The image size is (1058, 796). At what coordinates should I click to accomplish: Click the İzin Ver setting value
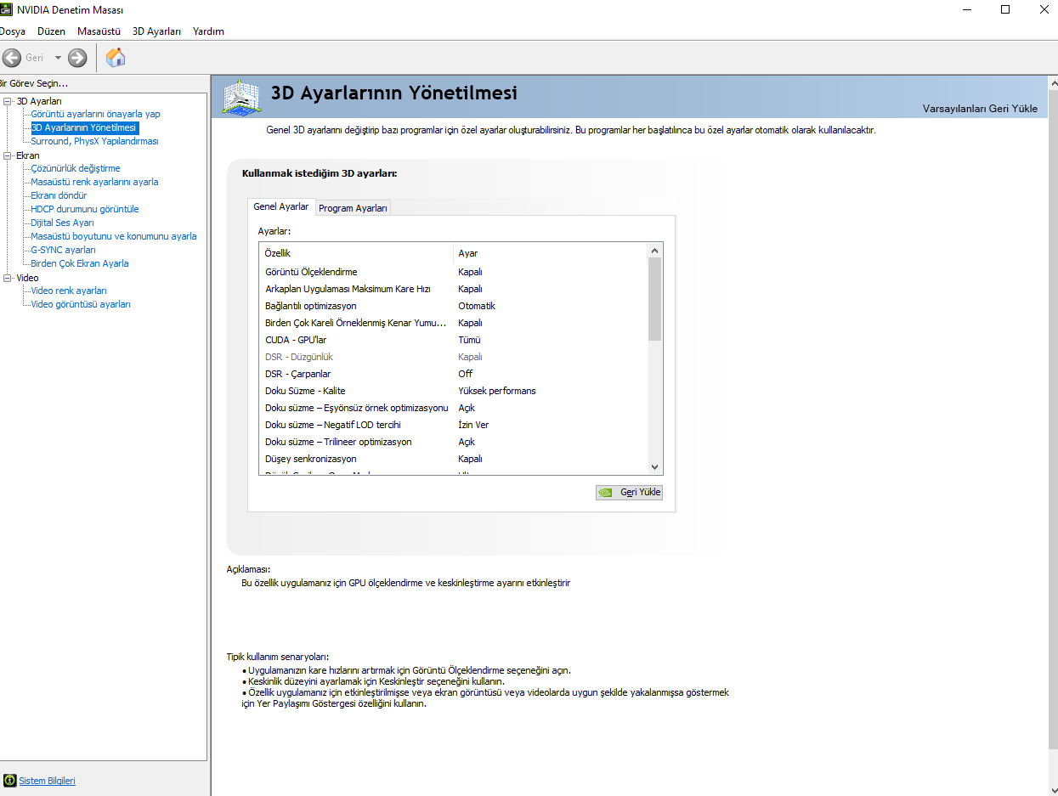pyautogui.click(x=473, y=425)
